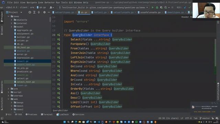Run with coverage icon in toolbar
The height and width of the screenshot is (124, 220).
[x=161, y=7]
